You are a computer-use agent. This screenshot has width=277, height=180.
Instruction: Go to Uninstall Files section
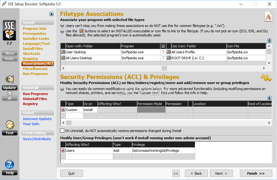(x=35, y=99)
